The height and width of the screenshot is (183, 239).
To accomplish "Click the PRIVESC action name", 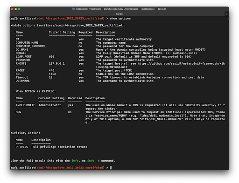I will coord(22,147).
